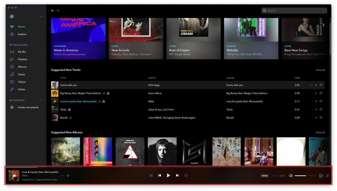Open the play queue icon
Viewport: 337px width, 191px height.
pos(327,176)
